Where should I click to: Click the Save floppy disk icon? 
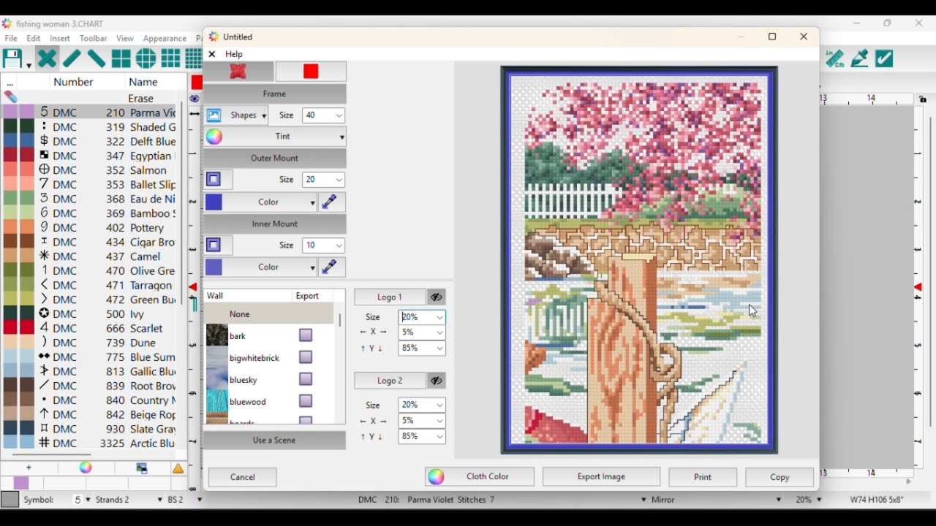click(12, 58)
